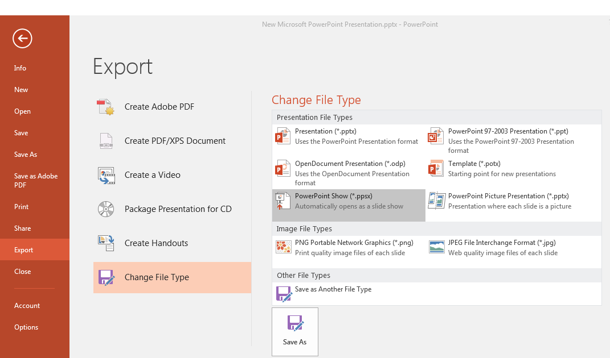Select the PowerPoint Picture Presentation (*.pptx) title

coord(509,196)
